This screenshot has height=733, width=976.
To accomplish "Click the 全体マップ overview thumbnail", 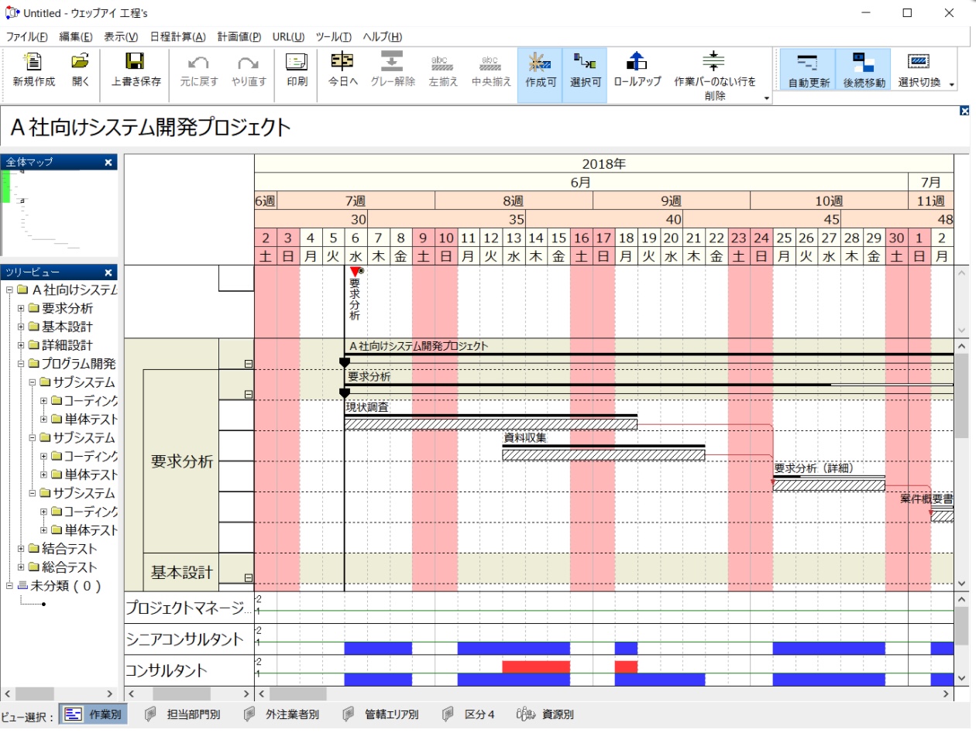I will (x=59, y=214).
